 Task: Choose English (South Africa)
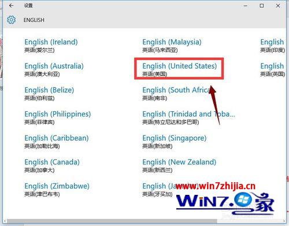click(176, 93)
